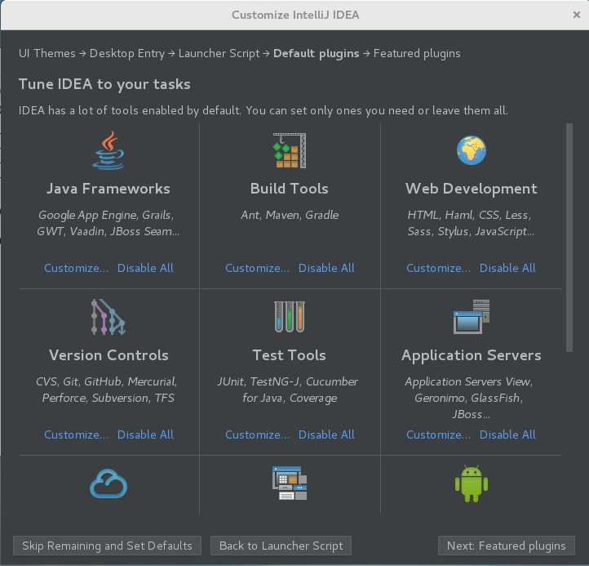Click the Java Frameworks heading
Screen dimensions: 589x566
coord(108,189)
